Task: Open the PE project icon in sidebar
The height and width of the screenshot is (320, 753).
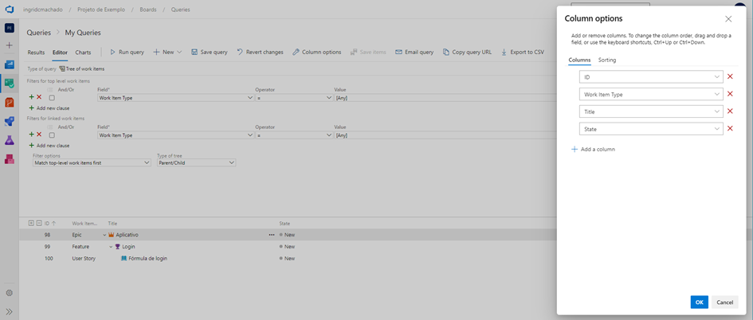Action: (9, 29)
